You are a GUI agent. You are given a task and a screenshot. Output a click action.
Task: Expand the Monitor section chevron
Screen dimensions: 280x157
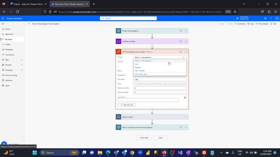pos(22,65)
